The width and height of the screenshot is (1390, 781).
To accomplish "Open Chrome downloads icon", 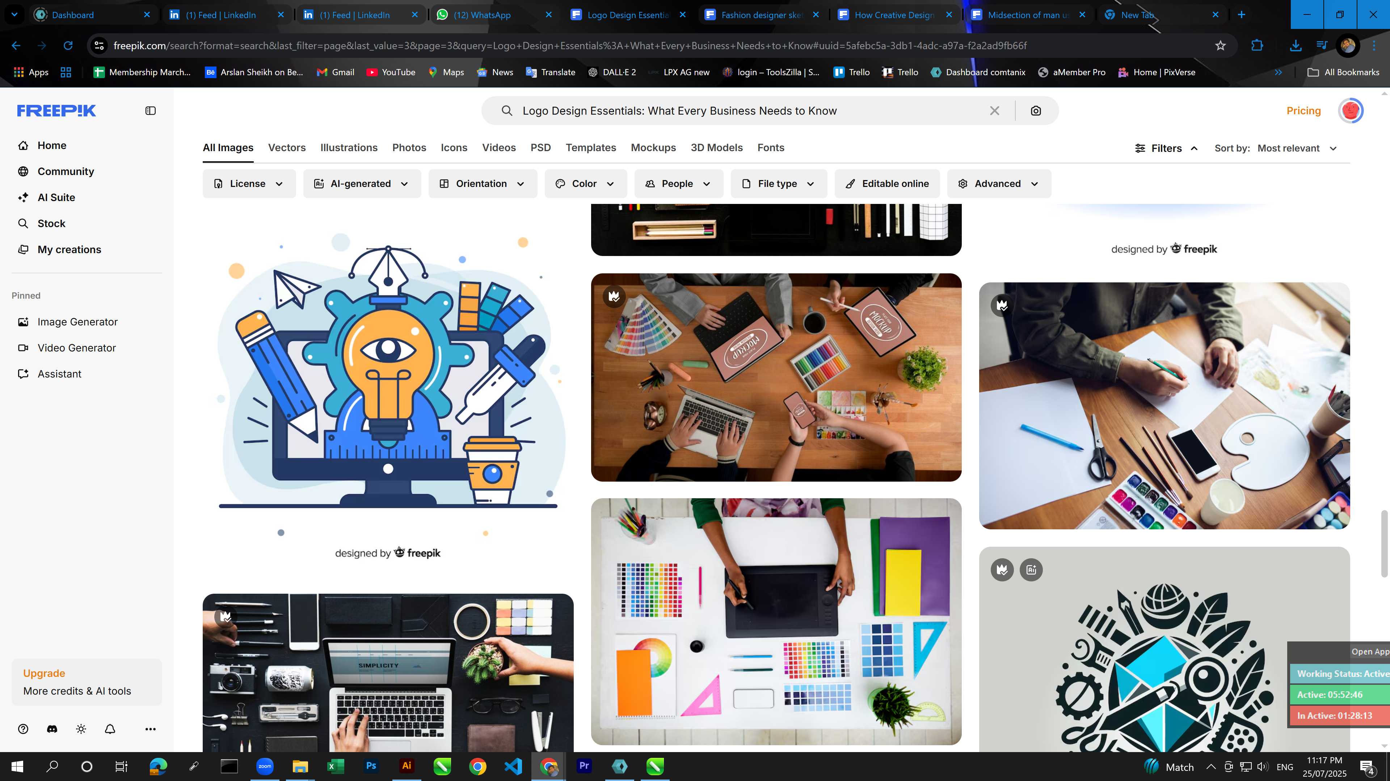I will (x=1295, y=46).
